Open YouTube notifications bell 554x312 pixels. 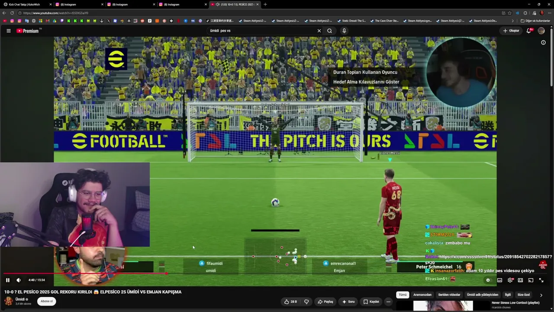pos(529,31)
